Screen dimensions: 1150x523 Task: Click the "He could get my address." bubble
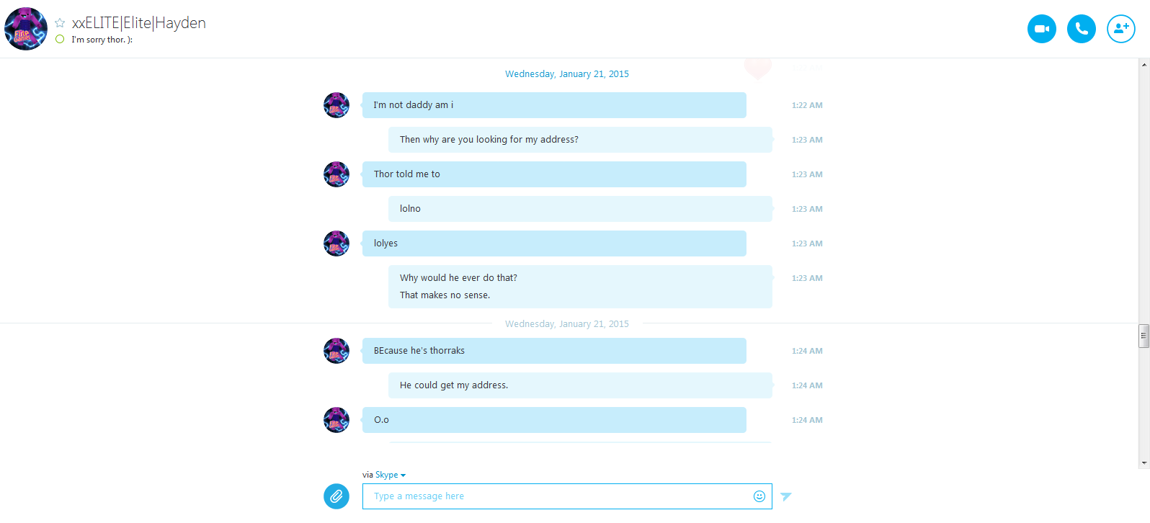click(580, 385)
